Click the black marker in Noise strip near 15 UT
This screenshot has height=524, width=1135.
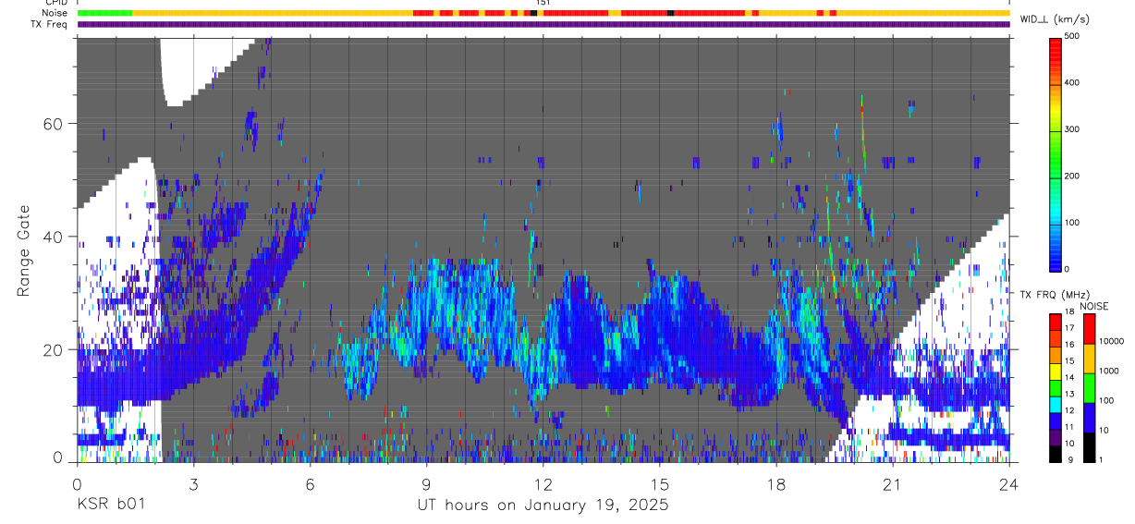670,13
